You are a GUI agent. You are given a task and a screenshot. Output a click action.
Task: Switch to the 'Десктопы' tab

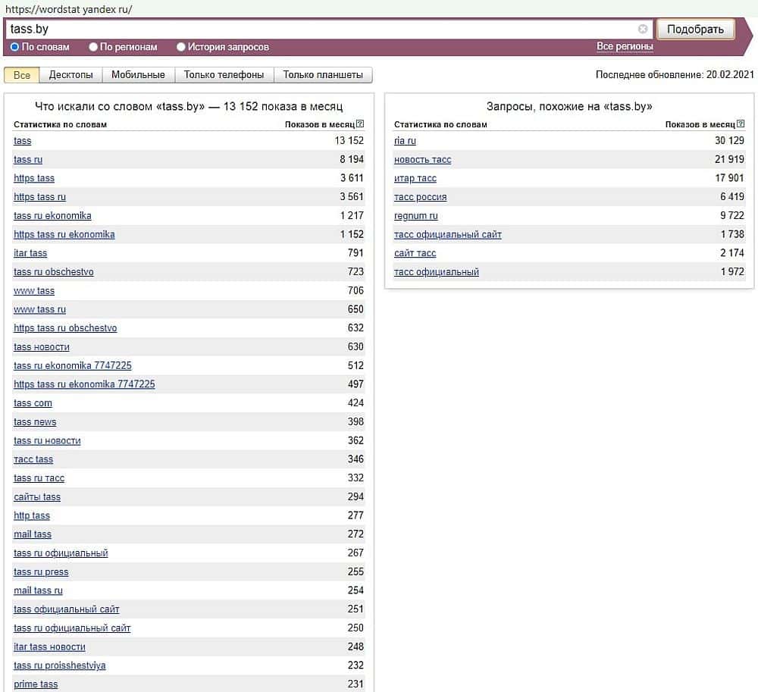tap(70, 75)
